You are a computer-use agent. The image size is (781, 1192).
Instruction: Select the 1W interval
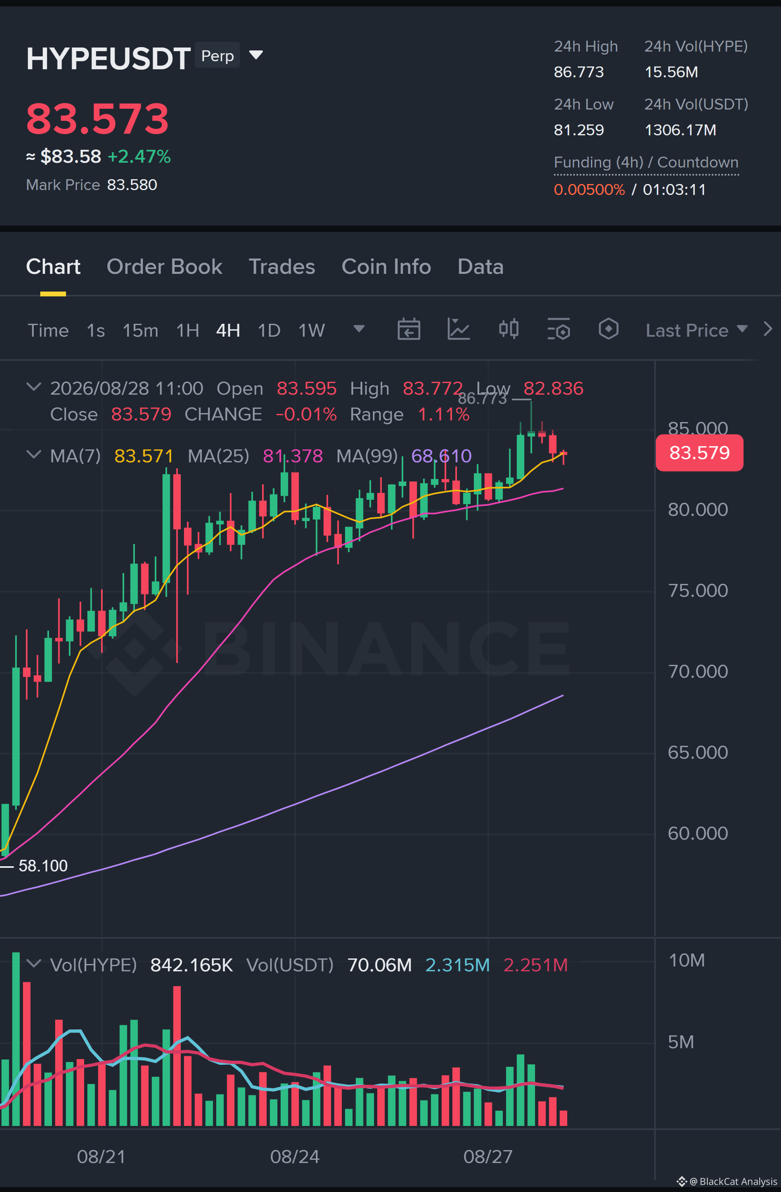click(x=312, y=331)
